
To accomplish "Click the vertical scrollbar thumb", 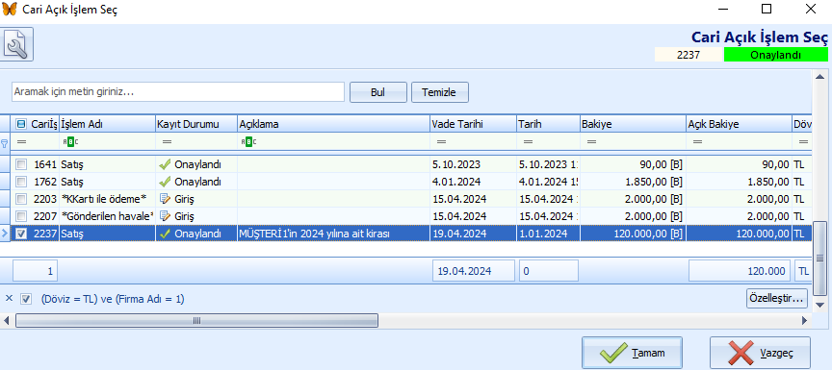I will click(819, 259).
